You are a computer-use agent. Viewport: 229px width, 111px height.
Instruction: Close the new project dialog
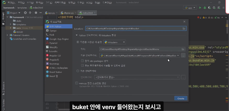click(x=184, y=22)
